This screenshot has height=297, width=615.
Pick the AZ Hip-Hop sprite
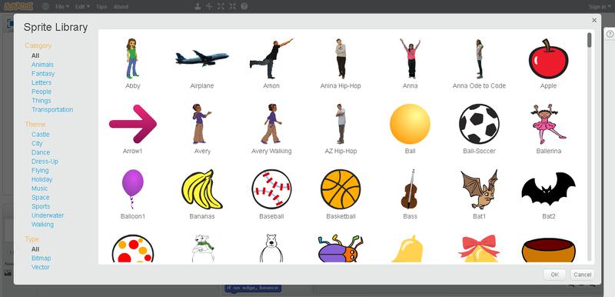pos(341,124)
